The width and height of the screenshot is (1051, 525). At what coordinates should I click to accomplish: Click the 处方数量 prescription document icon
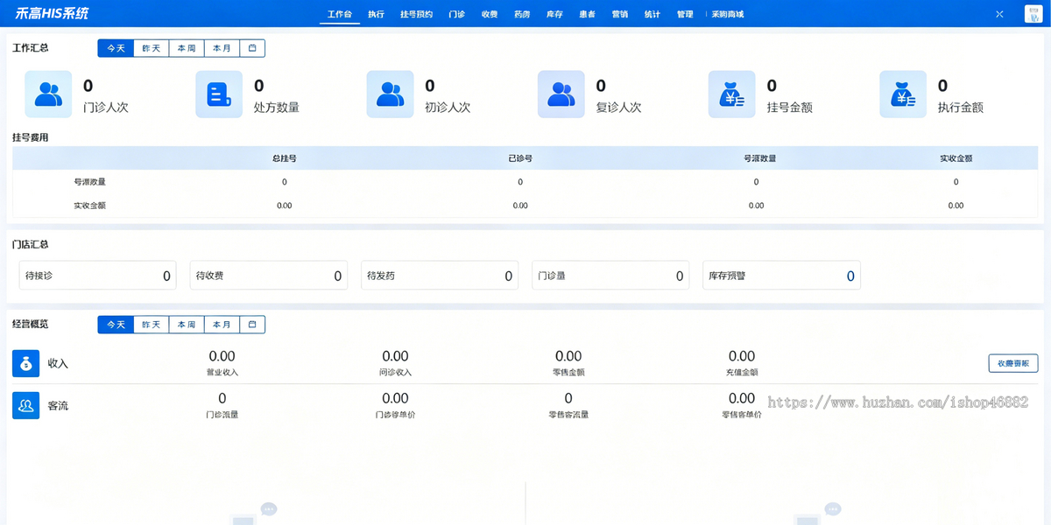click(219, 94)
